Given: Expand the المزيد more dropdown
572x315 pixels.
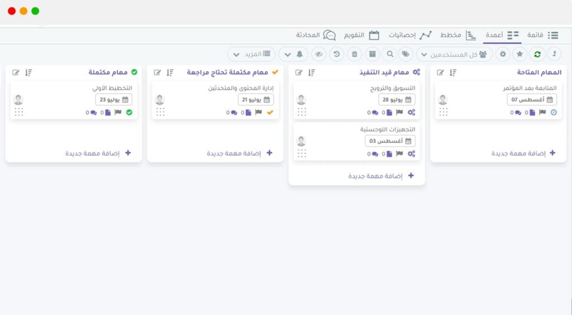Looking at the screenshot, I should click(251, 54).
